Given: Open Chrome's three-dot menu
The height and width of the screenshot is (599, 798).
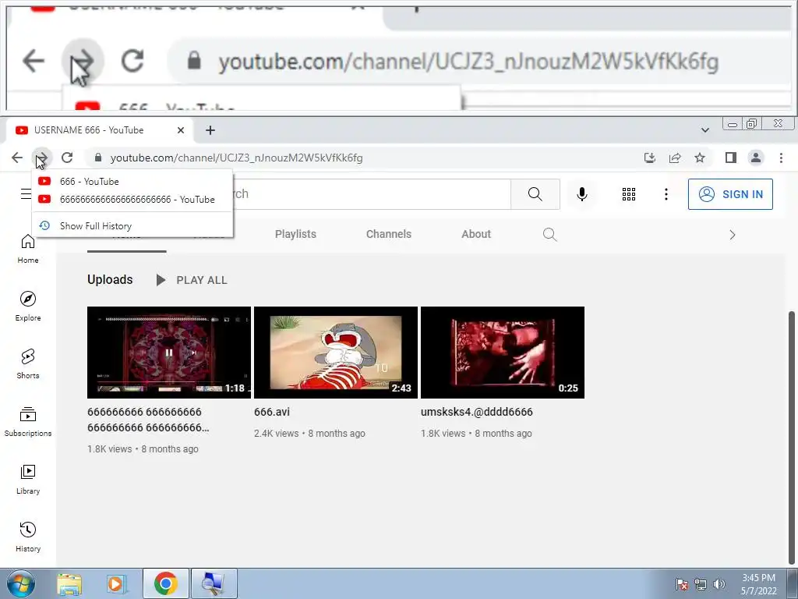Looking at the screenshot, I should click(781, 158).
